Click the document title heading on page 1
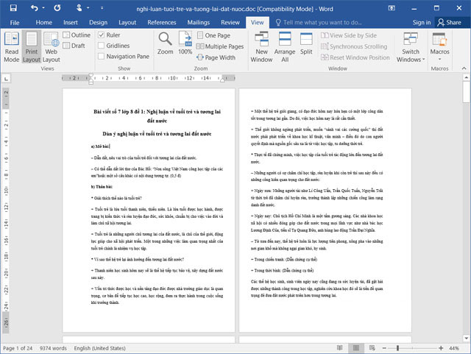Viewport: 471px width, 354px height. 157,116
